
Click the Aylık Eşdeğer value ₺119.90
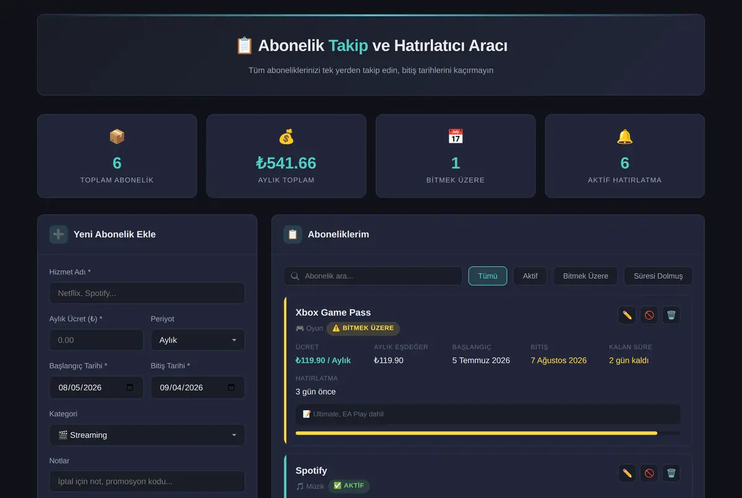pos(388,360)
